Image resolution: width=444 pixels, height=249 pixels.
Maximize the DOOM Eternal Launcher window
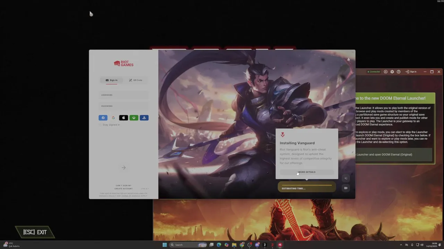tap(432, 72)
